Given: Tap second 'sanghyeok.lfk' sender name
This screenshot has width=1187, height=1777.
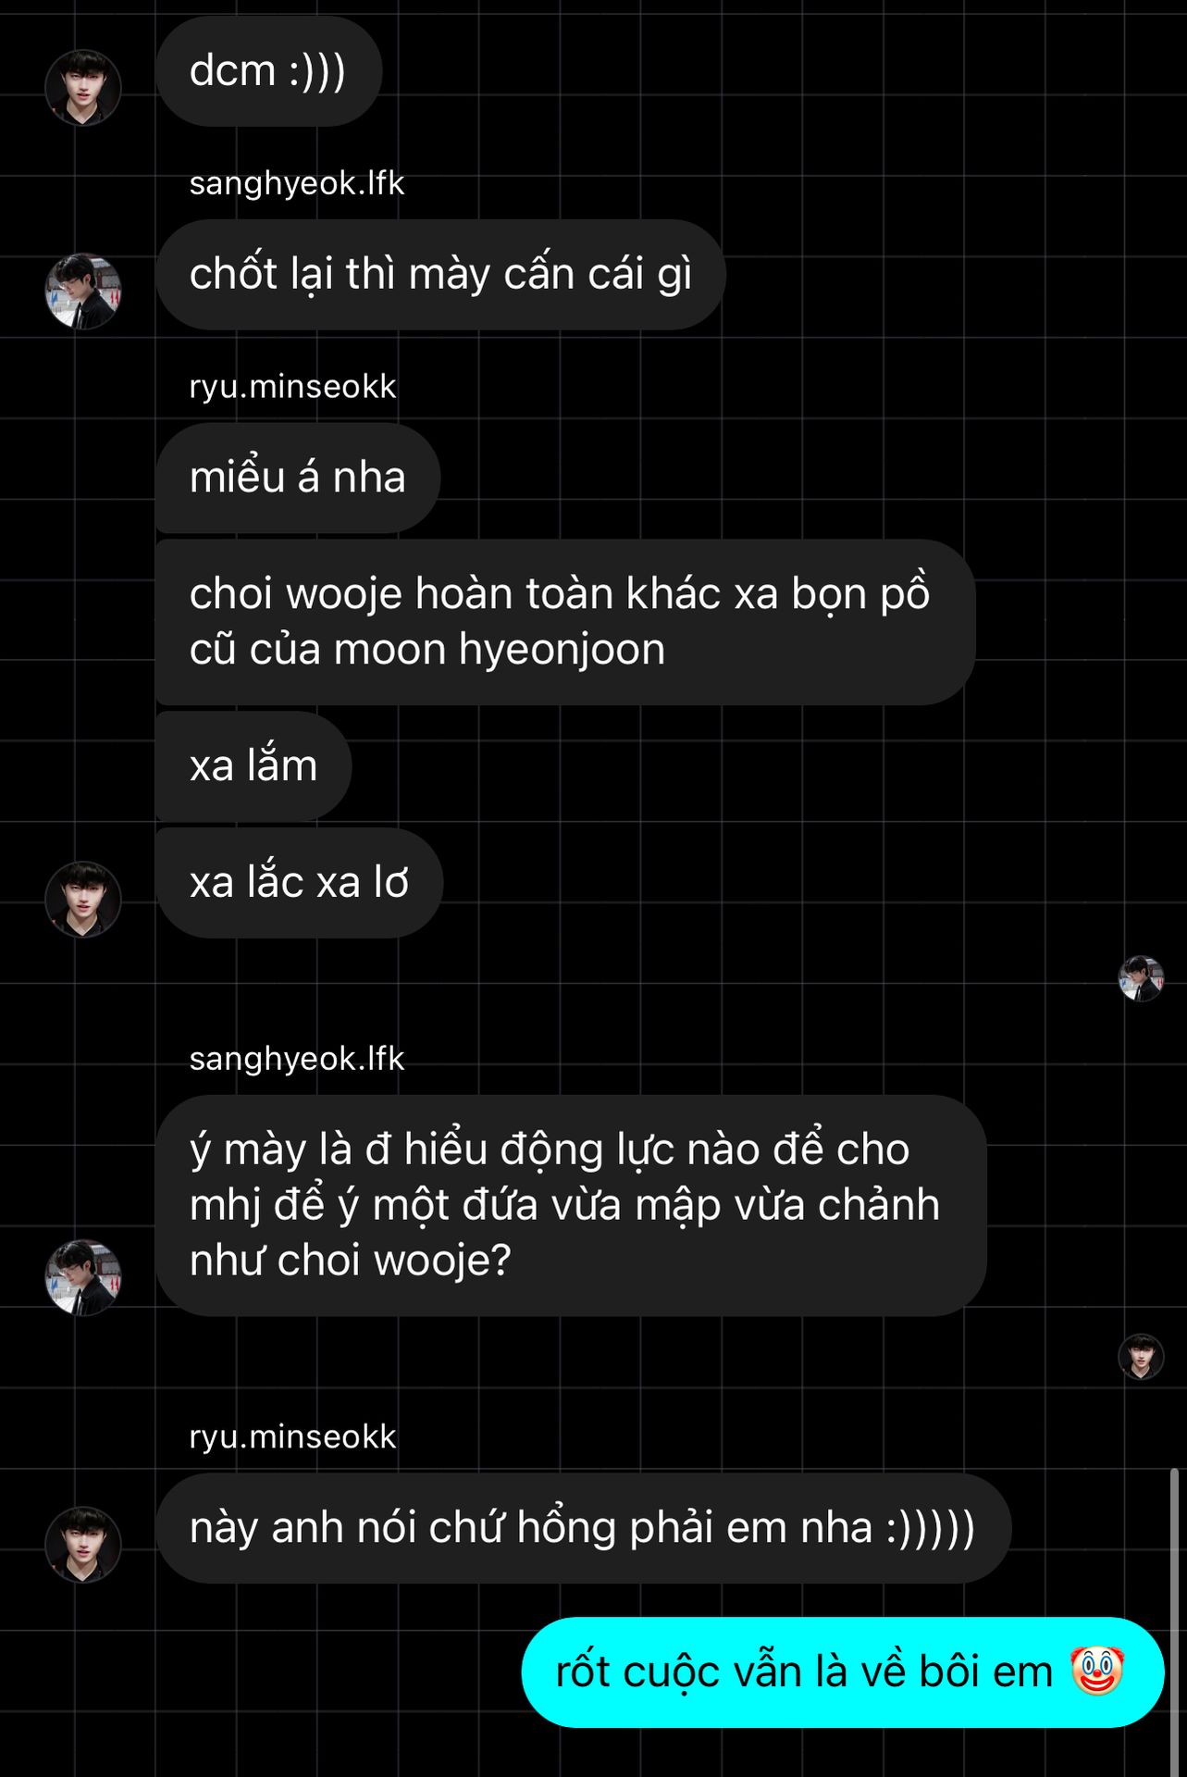Looking at the screenshot, I should [296, 1059].
